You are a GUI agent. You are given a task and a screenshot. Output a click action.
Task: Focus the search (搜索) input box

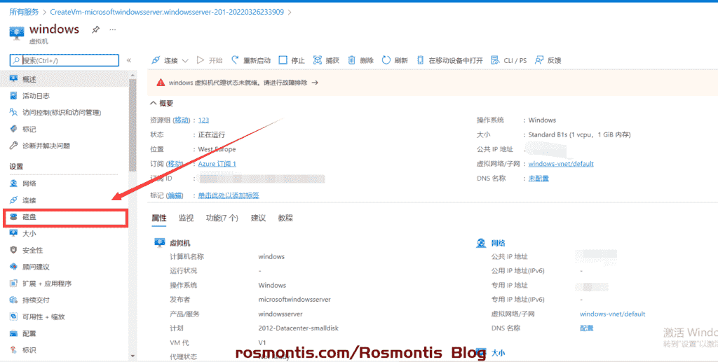(65, 60)
